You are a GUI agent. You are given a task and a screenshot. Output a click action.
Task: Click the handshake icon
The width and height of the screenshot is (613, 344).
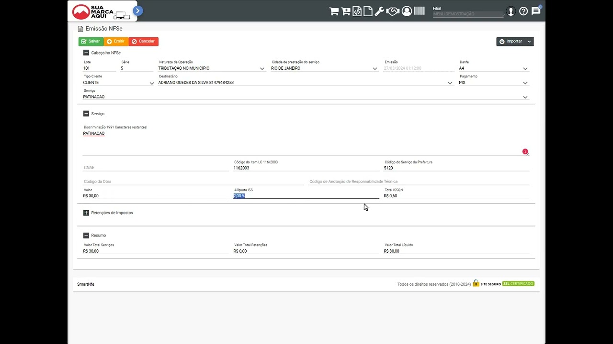tap(393, 11)
